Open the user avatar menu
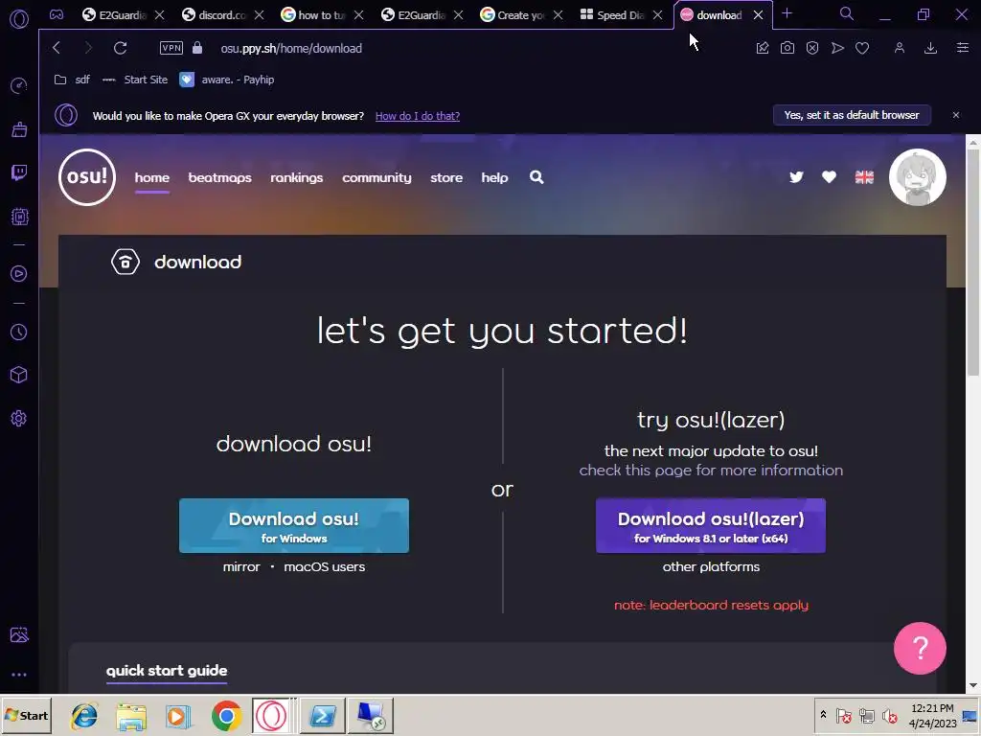 pyautogui.click(x=917, y=177)
